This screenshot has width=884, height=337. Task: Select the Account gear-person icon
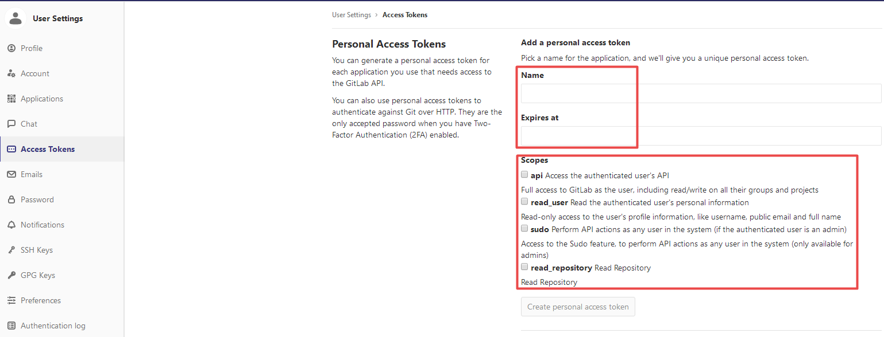pyautogui.click(x=11, y=73)
